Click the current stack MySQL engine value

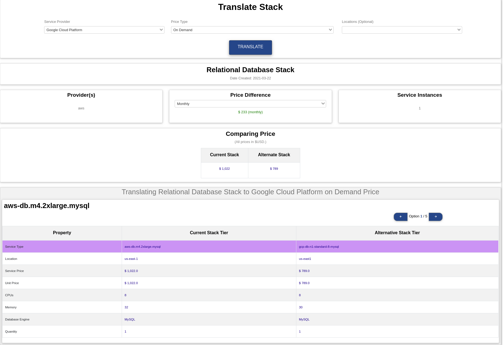coord(130,319)
